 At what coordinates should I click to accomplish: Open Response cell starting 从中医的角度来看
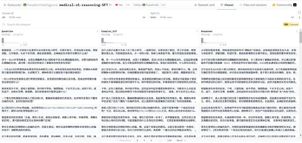pos(249,52)
